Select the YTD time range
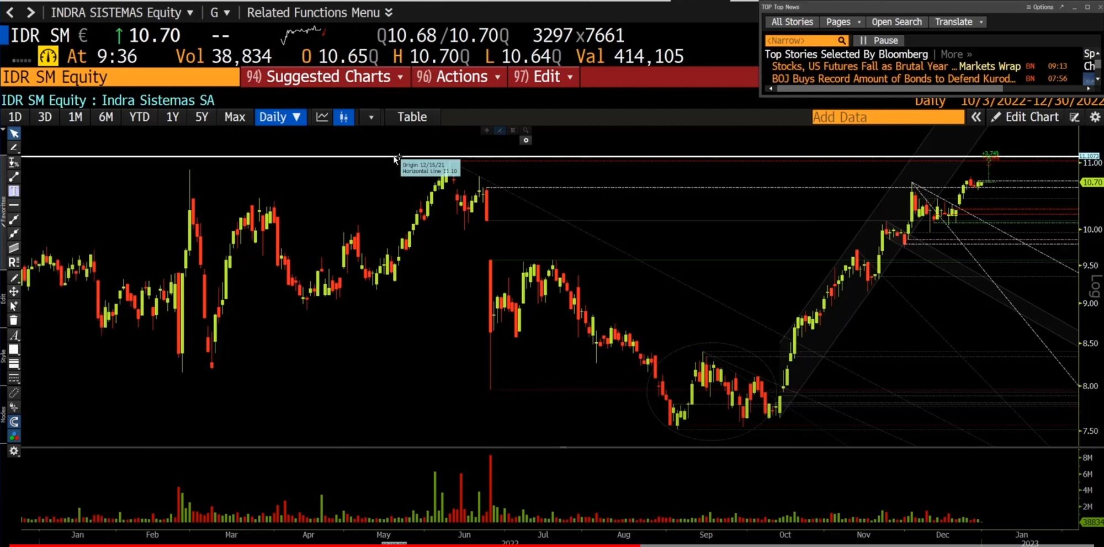1104x547 pixels. pyautogui.click(x=139, y=117)
